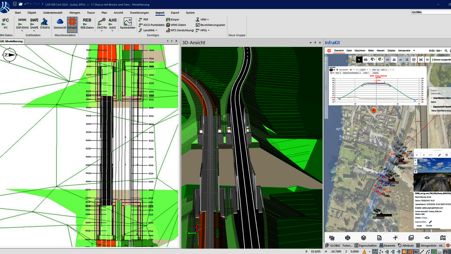The height and width of the screenshot is (254, 451).
Task: Import Körper data
Action: pos(172,19)
